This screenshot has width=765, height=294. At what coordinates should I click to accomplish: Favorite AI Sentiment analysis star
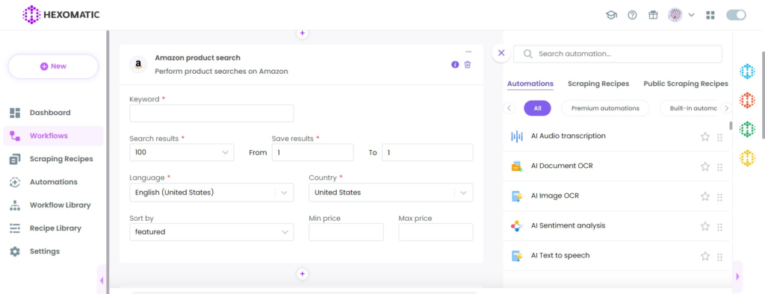pos(705,226)
